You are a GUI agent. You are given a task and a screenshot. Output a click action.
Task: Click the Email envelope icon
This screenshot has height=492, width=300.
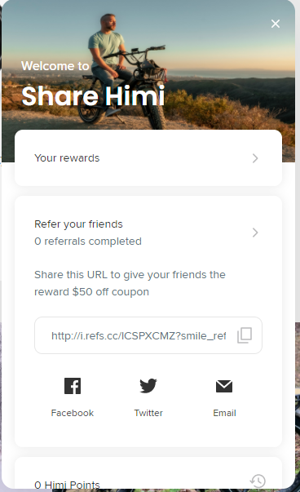224,386
